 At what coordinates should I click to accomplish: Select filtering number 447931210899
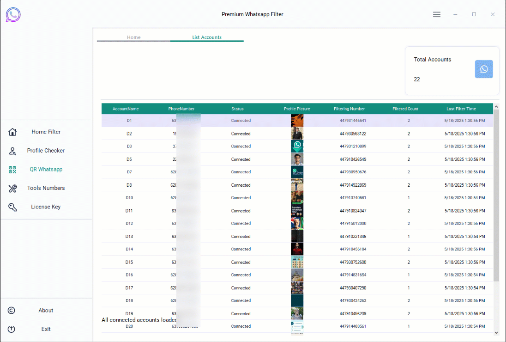(353, 147)
